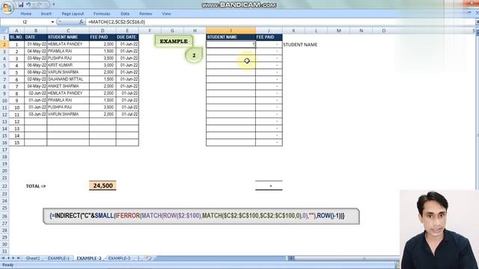Click the Insert Worksheet icon after EXAMPLE-3
Viewport: 479px width, 269px height.
tap(148, 259)
